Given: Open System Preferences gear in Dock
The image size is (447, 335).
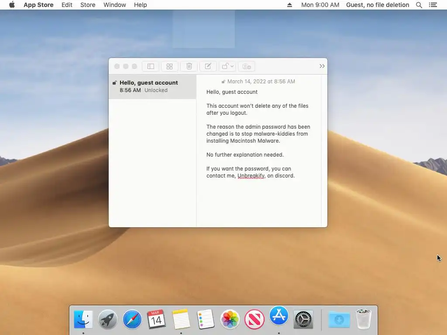Looking at the screenshot, I should tap(303, 319).
